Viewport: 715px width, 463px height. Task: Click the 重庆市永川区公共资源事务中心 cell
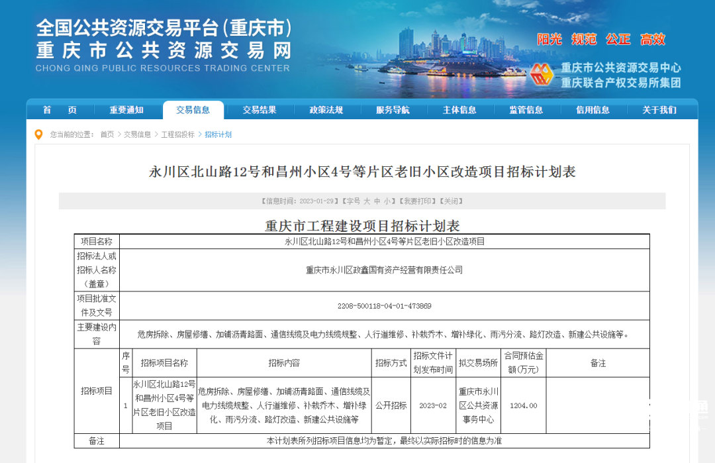coord(479,405)
